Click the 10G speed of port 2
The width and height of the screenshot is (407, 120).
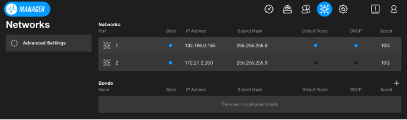click(x=385, y=63)
